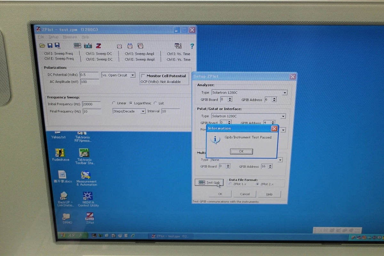
Task: Click the Initial Frequency (Hz) field
Action: [92, 104]
